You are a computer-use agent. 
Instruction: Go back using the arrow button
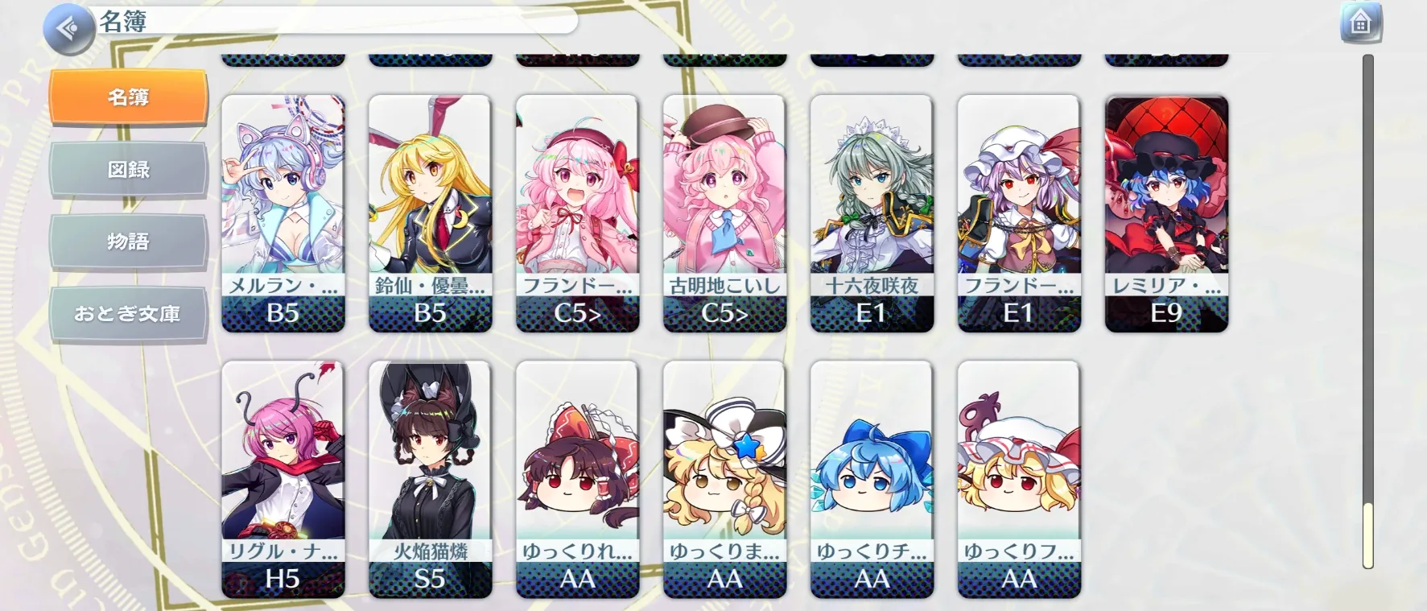coord(69,29)
